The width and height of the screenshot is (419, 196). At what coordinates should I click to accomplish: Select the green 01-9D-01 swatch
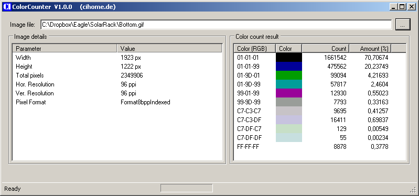[289, 75]
